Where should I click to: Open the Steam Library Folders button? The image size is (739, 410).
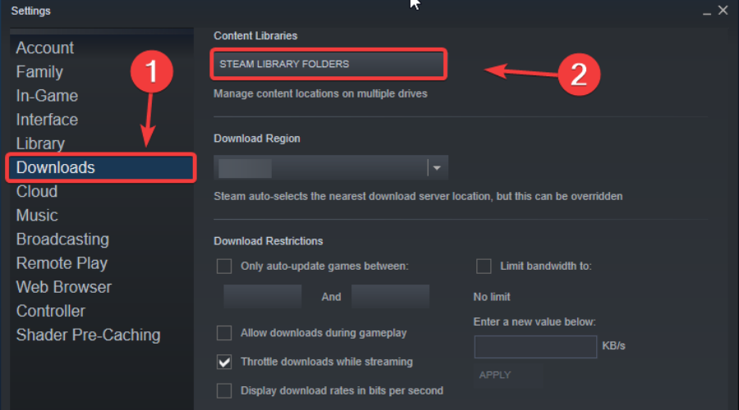(328, 64)
